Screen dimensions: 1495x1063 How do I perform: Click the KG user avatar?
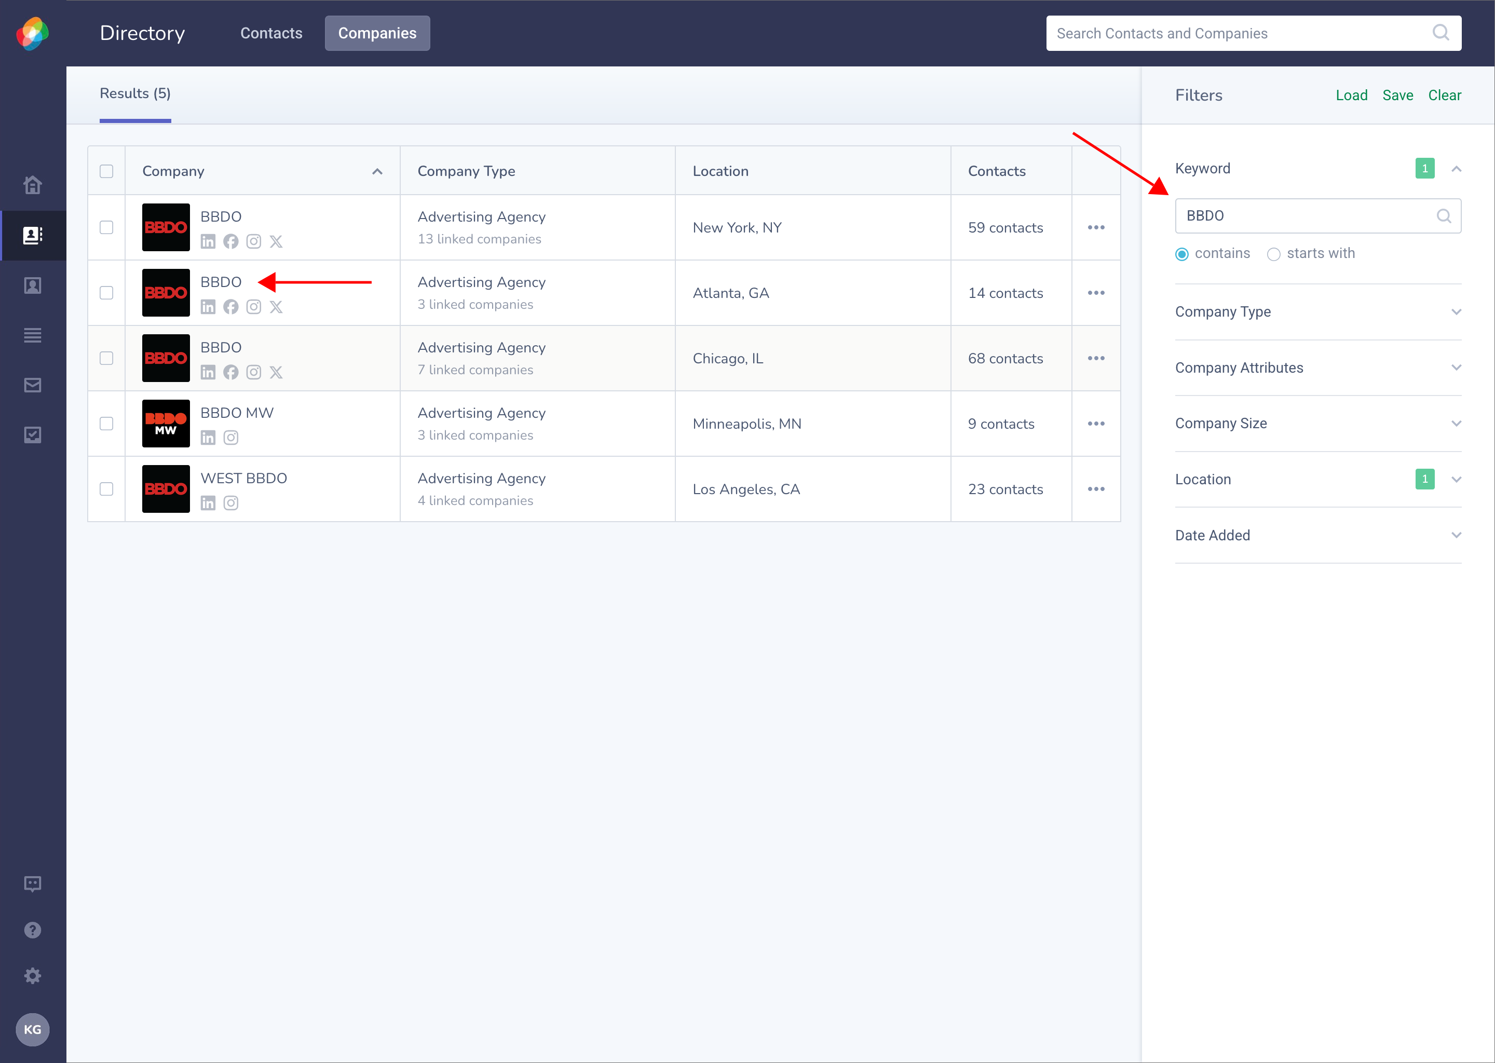[x=33, y=1030]
